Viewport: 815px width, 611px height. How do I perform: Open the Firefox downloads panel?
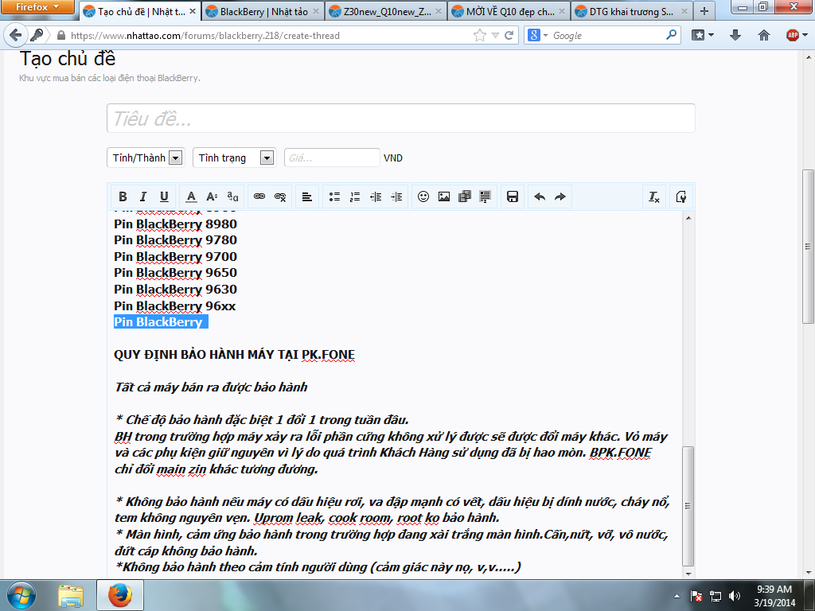pos(735,35)
